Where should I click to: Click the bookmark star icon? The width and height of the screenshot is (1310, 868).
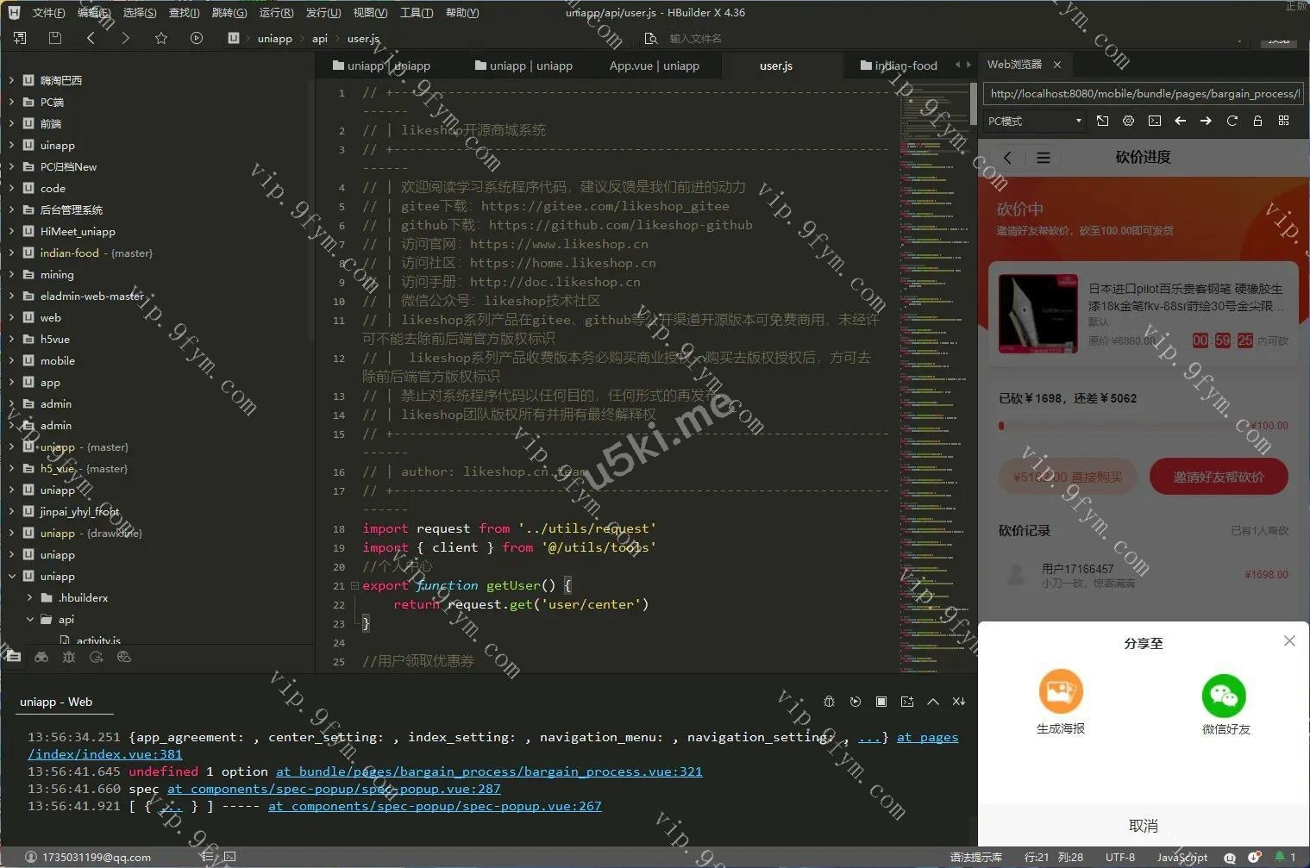click(160, 38)
